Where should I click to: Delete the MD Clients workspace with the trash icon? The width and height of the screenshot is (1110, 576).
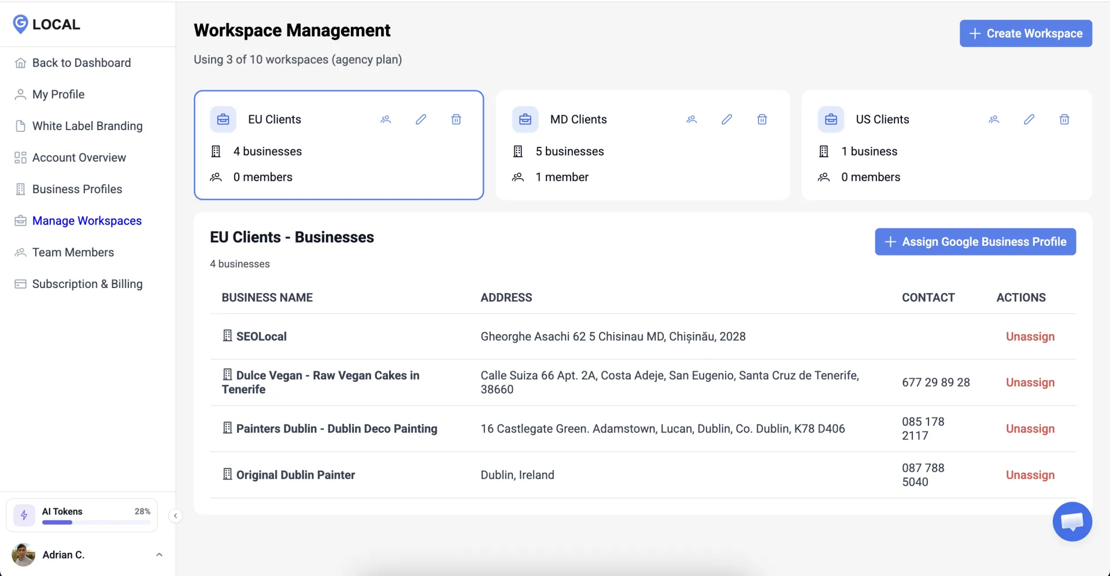762,120
